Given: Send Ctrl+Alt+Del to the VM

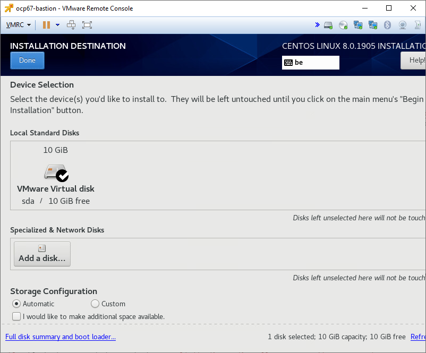Looking at the screenshot, I should (71, 25).
